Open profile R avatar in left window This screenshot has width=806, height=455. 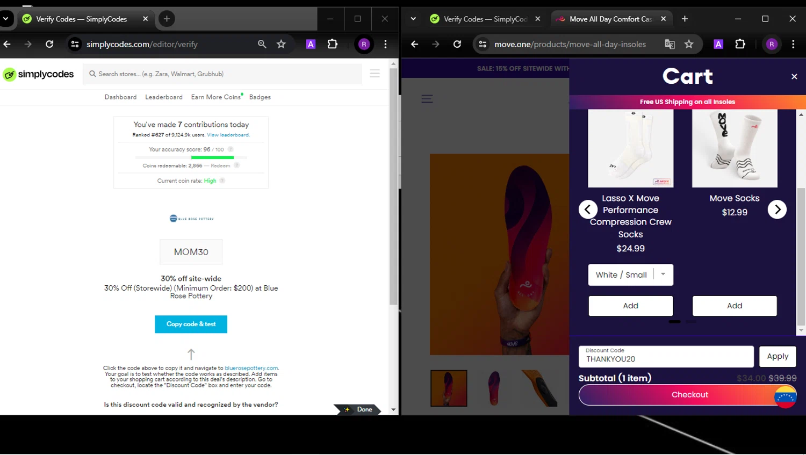pos(364,44)
